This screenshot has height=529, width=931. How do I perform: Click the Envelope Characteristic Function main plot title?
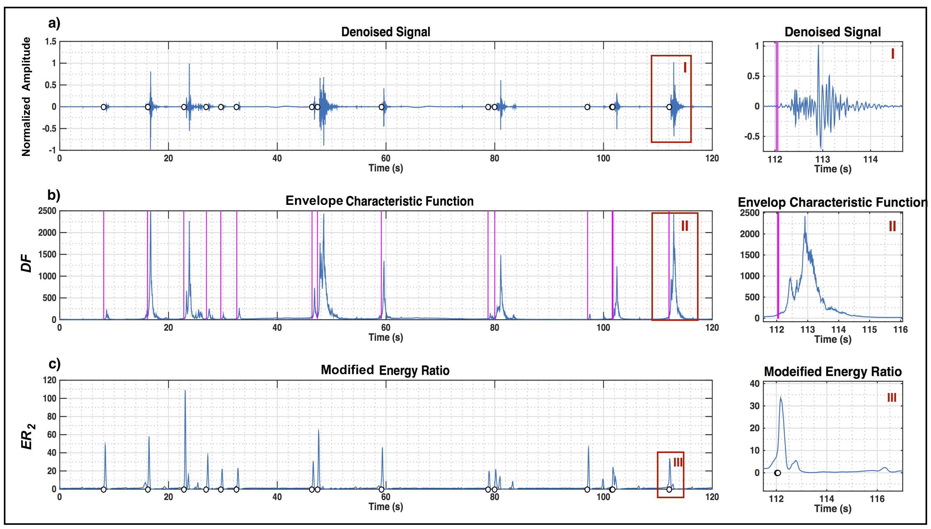click(379, 201)
